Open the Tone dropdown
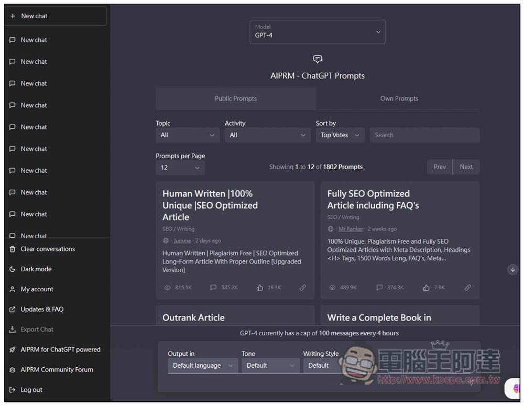 tap(270, 365)
